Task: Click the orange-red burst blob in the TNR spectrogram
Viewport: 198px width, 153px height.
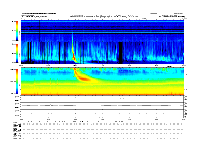Action: click(85, 79)
